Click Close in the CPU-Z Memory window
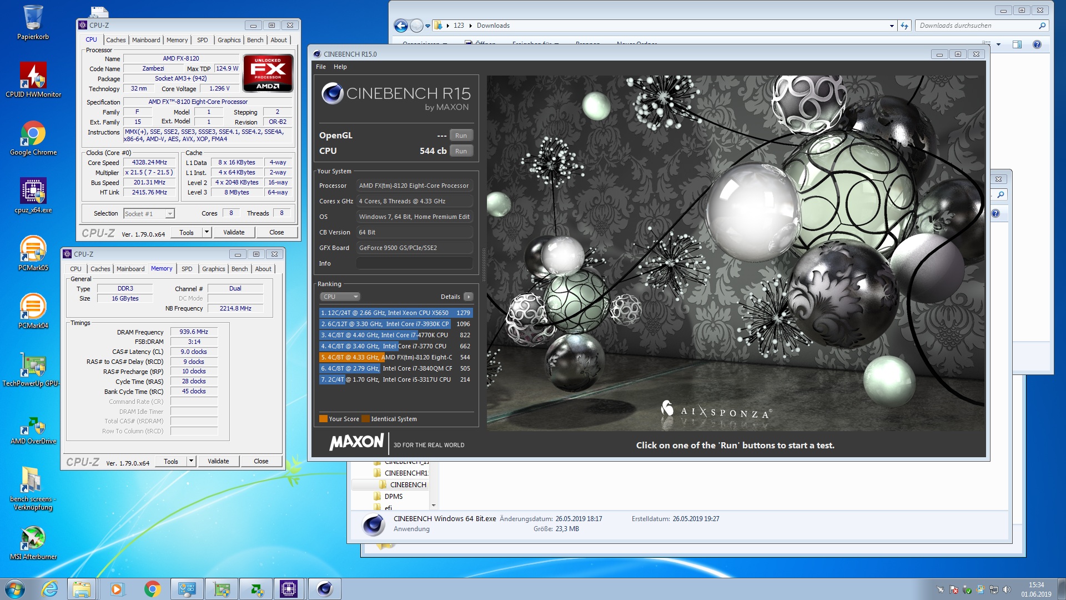The height and width of the screenshot is (600, 1066). (261, 461)
